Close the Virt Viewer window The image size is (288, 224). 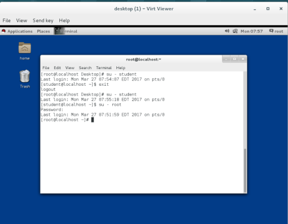pos(281,9)
